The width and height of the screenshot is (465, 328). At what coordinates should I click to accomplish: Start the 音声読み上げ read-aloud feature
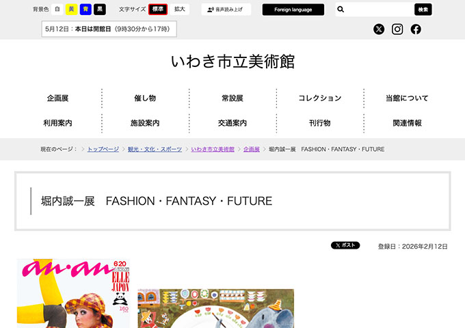pos(226,10)
